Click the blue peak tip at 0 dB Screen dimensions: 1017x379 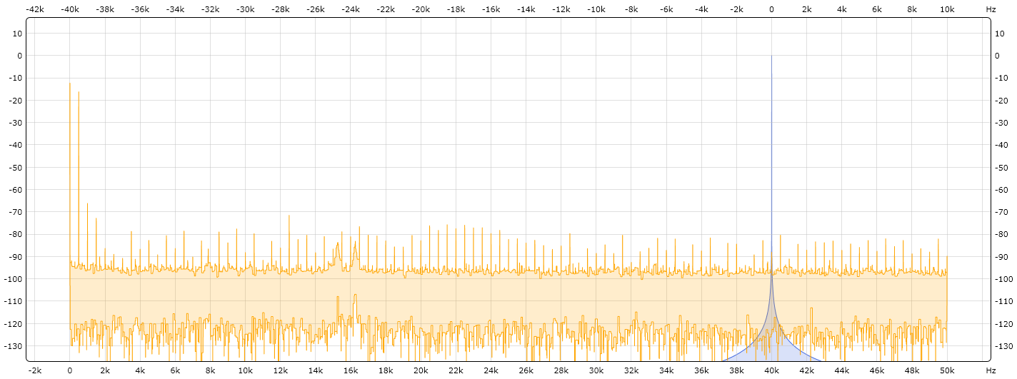pos(771,56)
